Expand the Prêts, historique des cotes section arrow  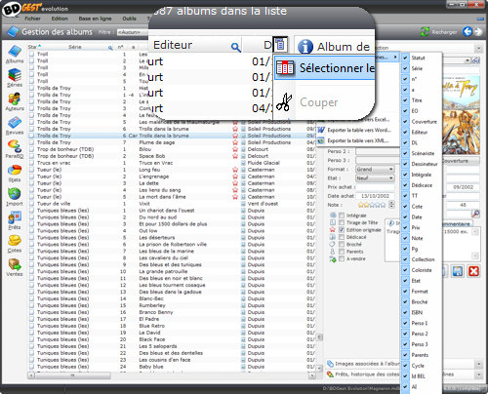[x=478, y=374]
